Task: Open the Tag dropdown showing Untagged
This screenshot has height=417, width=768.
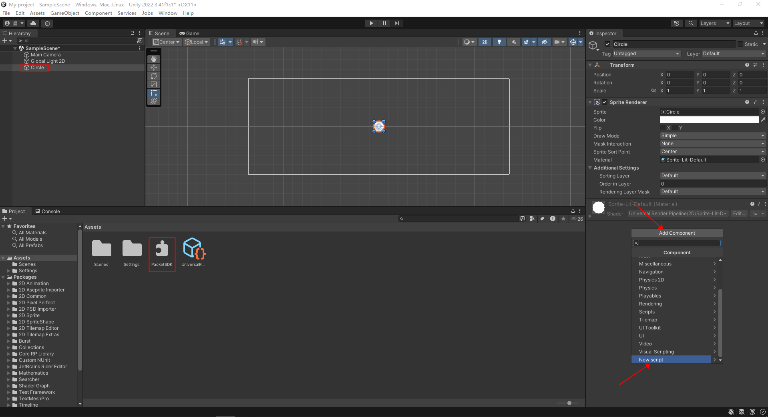Action: tap(646, 53)
